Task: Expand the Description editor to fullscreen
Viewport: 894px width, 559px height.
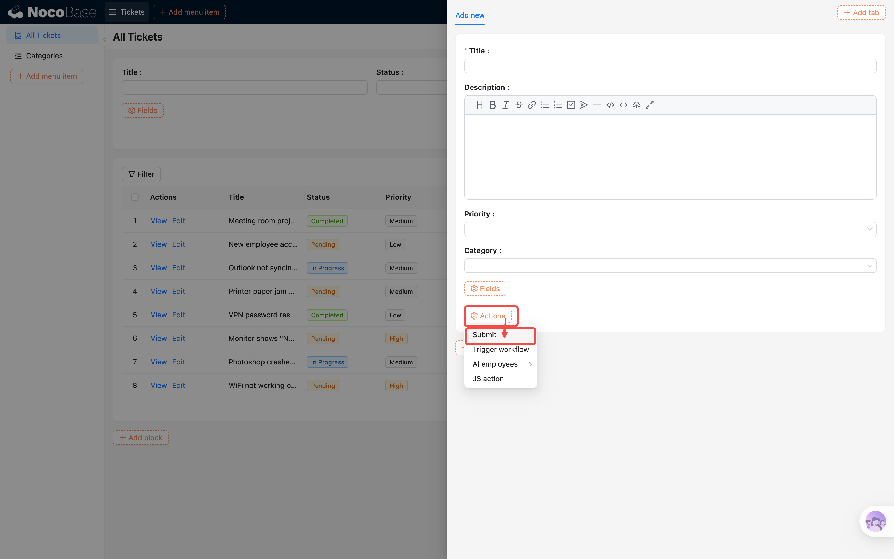Action: [649, 105]
